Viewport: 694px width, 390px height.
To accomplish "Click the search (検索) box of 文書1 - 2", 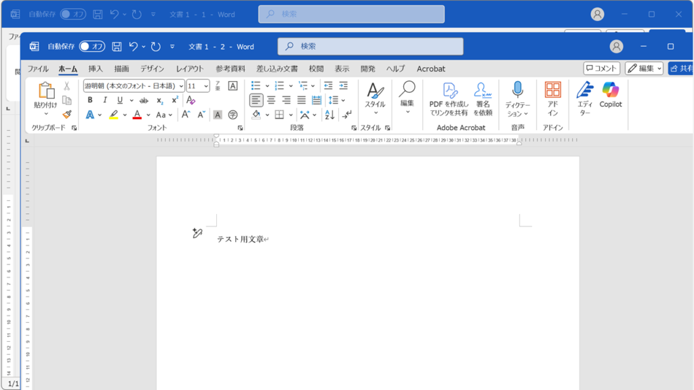I will (x=370, y=47).
